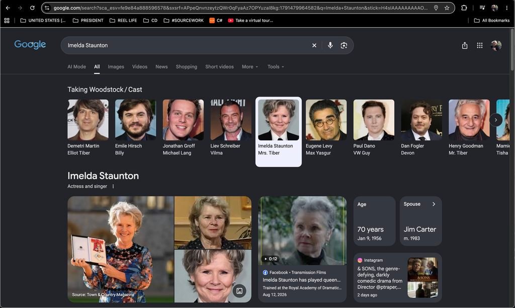The height and width of the screenshot is (308, 515).
Task: Open the UNITED STATES bookmarks folder
Action: click(x=43, y=20)
